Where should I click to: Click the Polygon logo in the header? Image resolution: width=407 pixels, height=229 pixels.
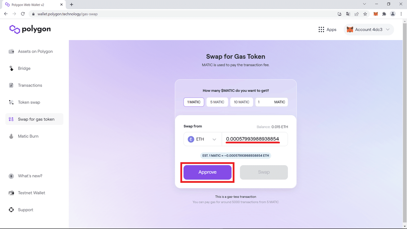tap(30, 30)
